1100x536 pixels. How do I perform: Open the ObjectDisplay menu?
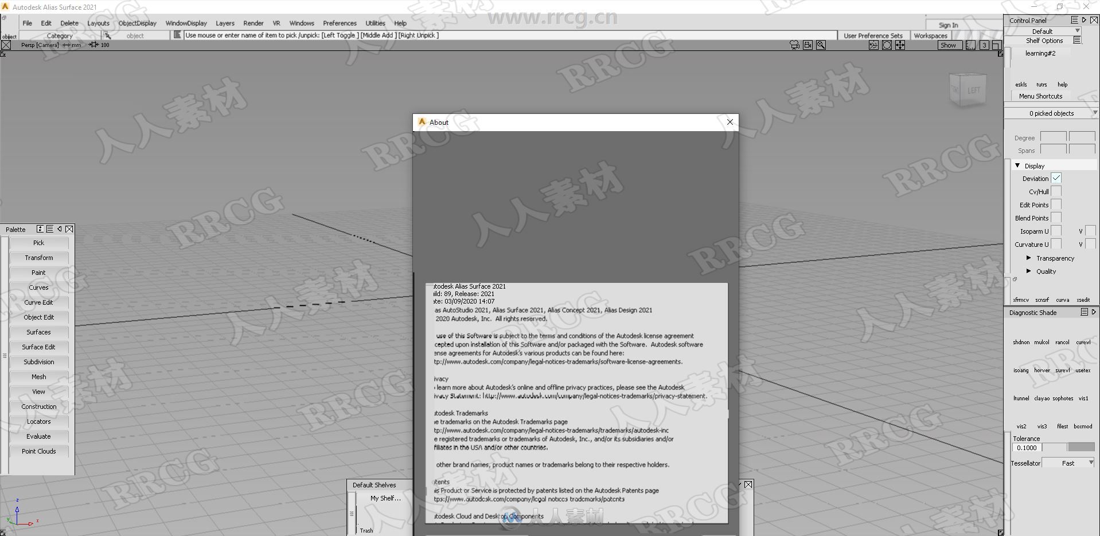[x=138, y=23]
